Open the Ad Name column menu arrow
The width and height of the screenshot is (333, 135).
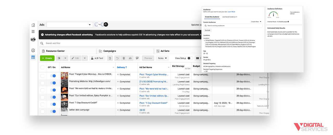pyautogui.click(x=113, y=67)
